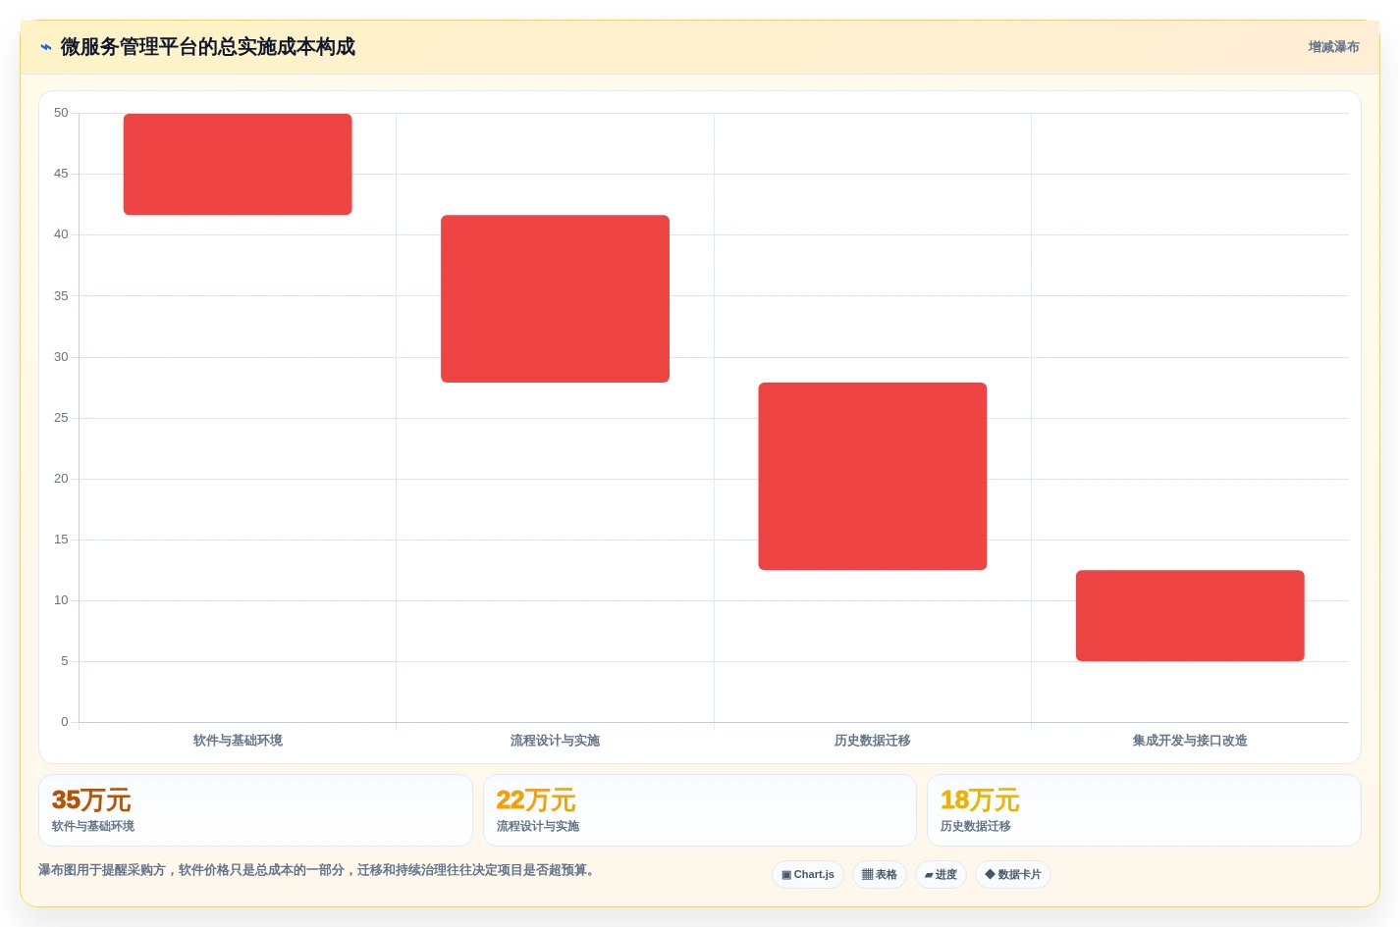Click the y-axis value 40

pyautogui.click(x=61, y=234)
